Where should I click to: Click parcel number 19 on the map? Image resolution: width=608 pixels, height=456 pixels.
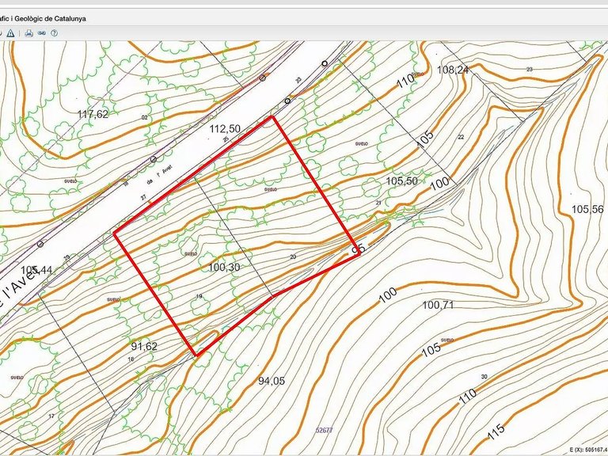(x=199, y=296)
